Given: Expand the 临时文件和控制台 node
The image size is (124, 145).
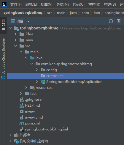Looking at the screenshot, I should [10, 141].
